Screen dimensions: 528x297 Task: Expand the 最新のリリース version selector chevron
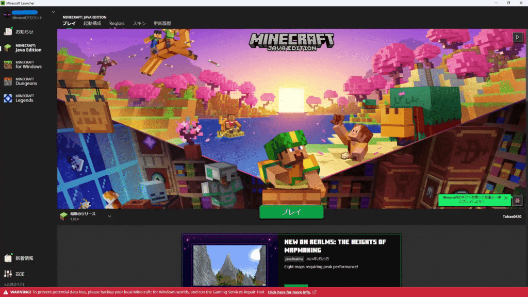tap(109, 217)
